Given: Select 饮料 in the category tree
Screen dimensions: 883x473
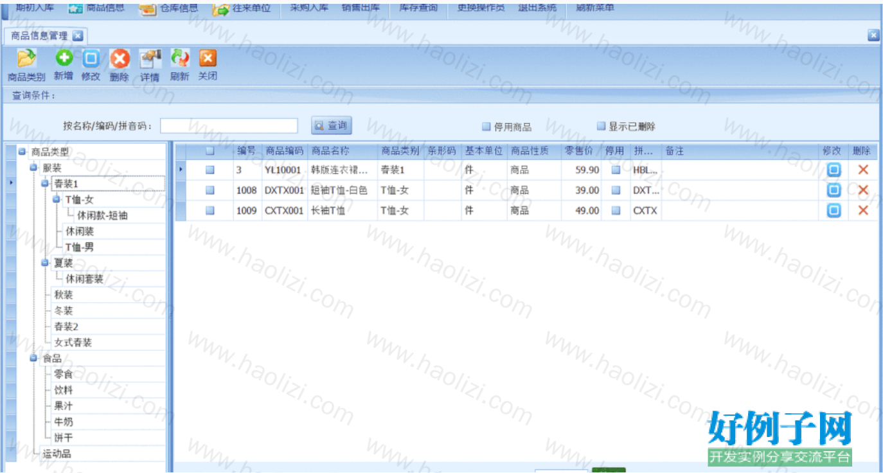Looking at the screenshot, I should point(64,390).
